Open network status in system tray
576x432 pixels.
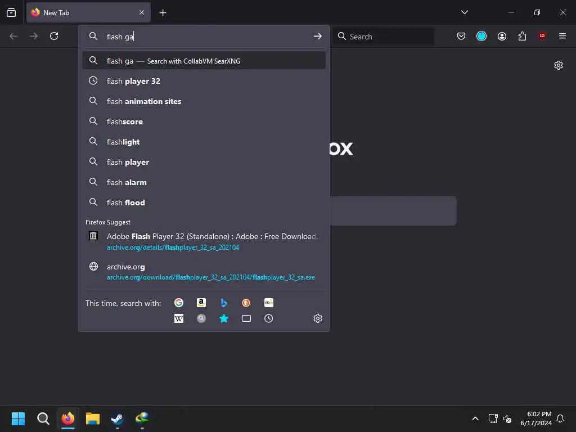(x=493, y=418)
